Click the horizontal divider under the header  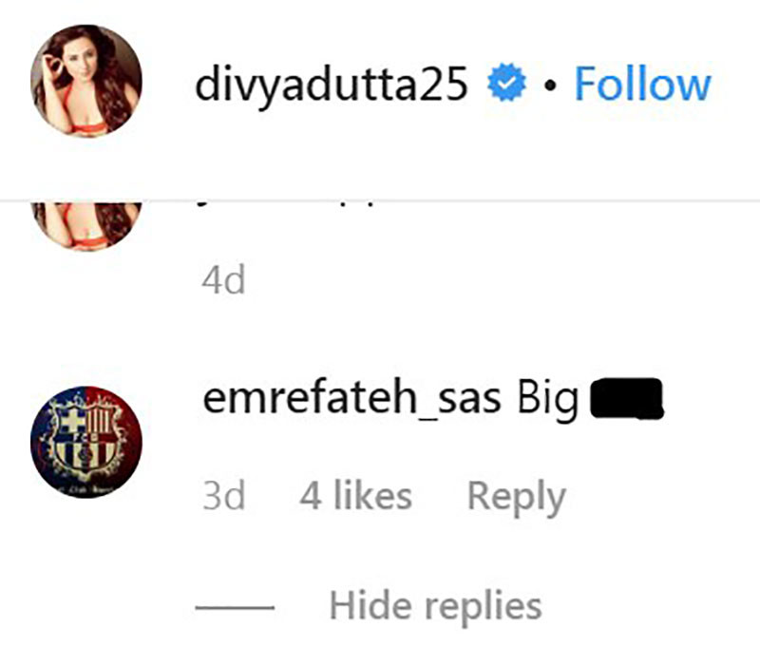[380, 200]
